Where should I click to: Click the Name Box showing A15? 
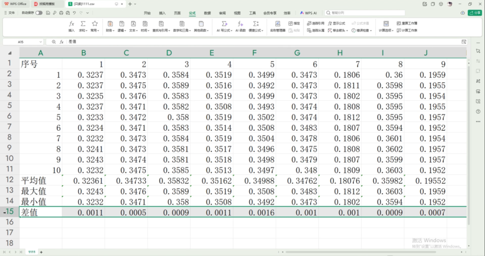click(21, 42)
